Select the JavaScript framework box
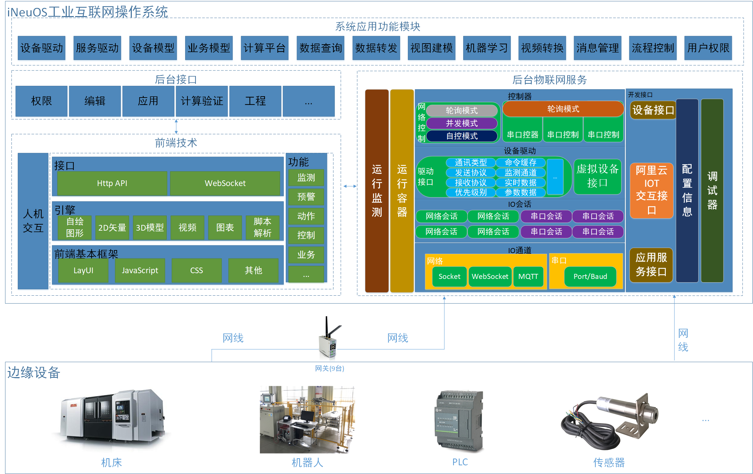Screen dimensions: 753x474 pos(140,271)
